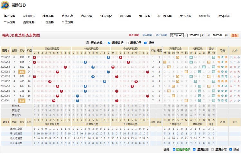Click blue tens ball 9 in row 2026252
Screen dimensions: 241x154
coord(108,57)
